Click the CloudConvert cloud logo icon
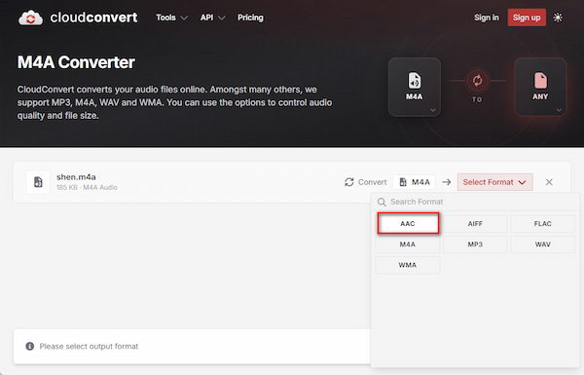The image size is (584, 375). click(30, 18)
